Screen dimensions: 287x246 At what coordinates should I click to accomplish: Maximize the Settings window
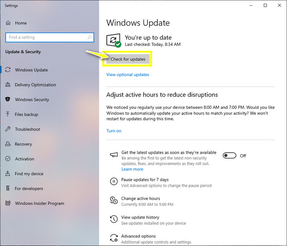coord(265,5)
